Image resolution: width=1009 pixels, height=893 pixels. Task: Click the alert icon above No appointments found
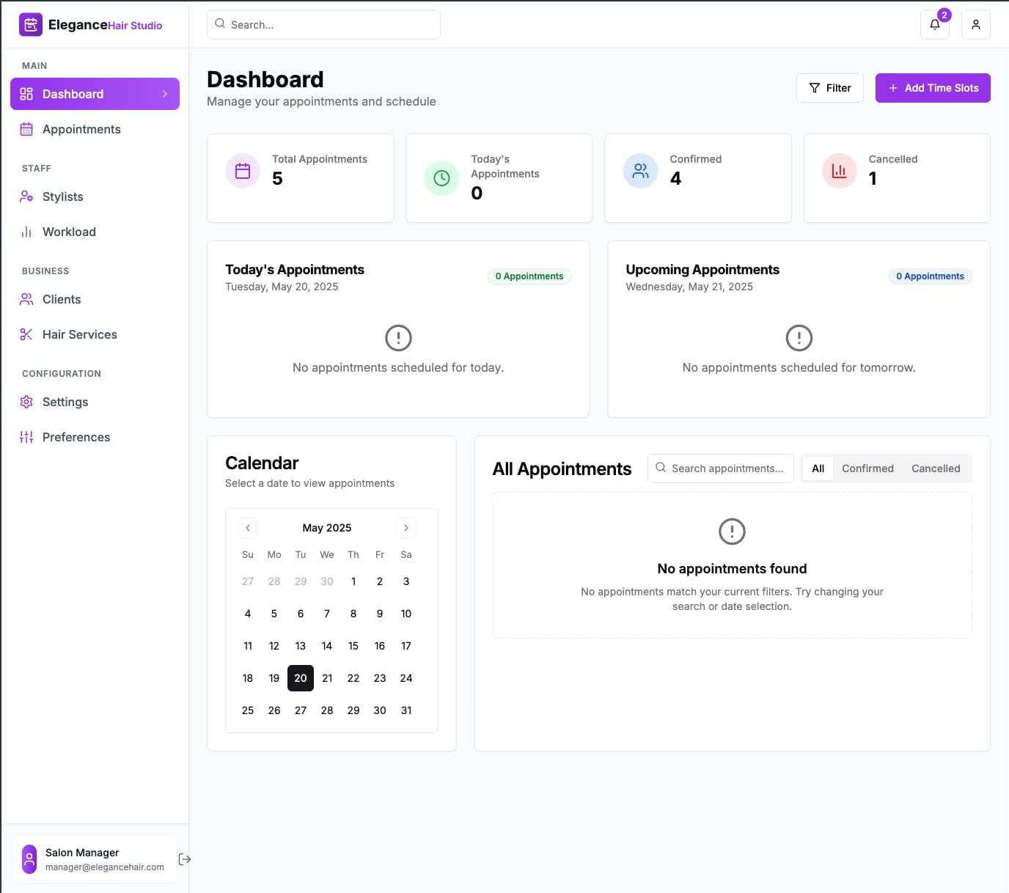click(x=732, y=532)
